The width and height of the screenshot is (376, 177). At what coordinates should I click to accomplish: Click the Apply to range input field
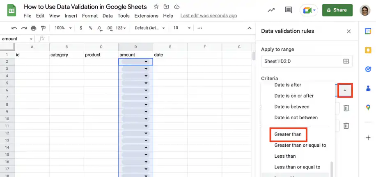click(307, 61)
